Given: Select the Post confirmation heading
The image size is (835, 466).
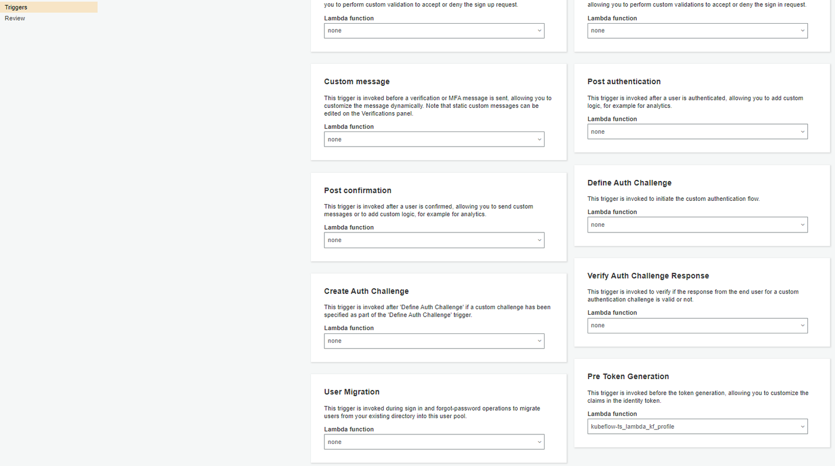Looking at the screenshot, I should [x=358, y=191].
